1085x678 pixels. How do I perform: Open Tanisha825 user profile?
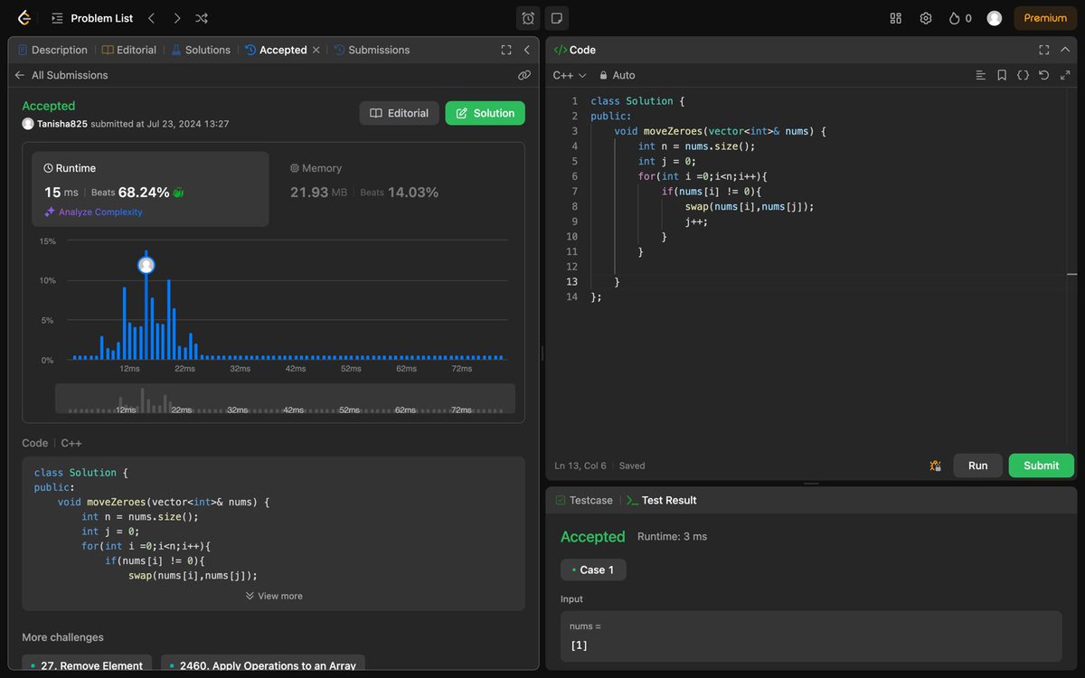coord(62,124)
